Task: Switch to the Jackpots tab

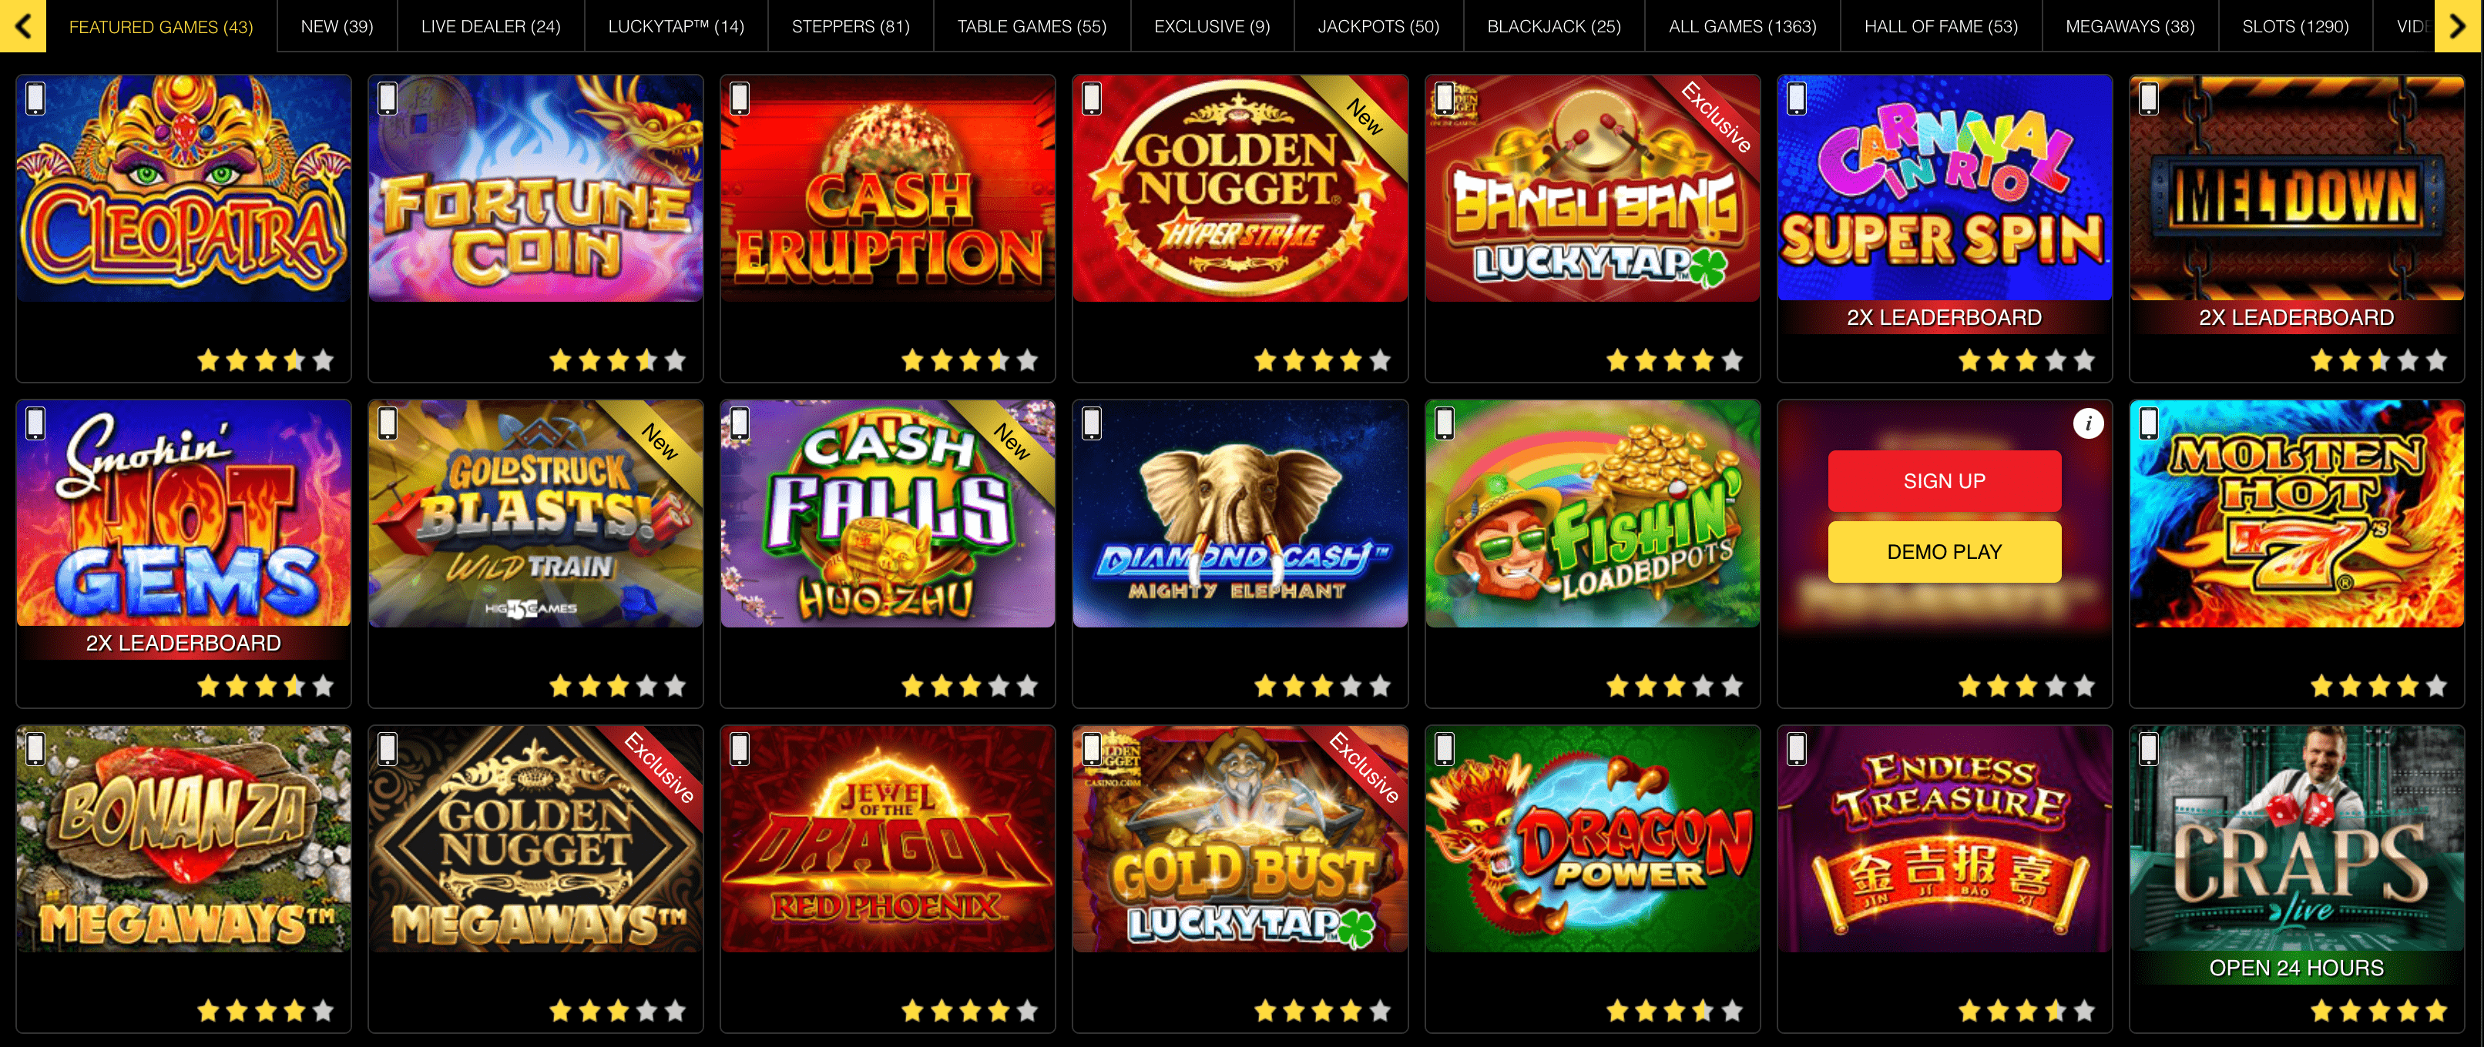Action: [x=1379, y=26]
